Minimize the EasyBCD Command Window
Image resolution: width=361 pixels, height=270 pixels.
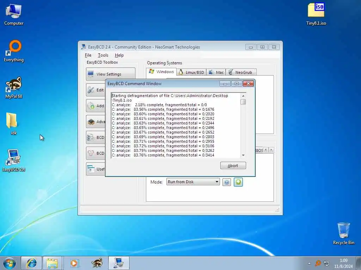[225, 84]
